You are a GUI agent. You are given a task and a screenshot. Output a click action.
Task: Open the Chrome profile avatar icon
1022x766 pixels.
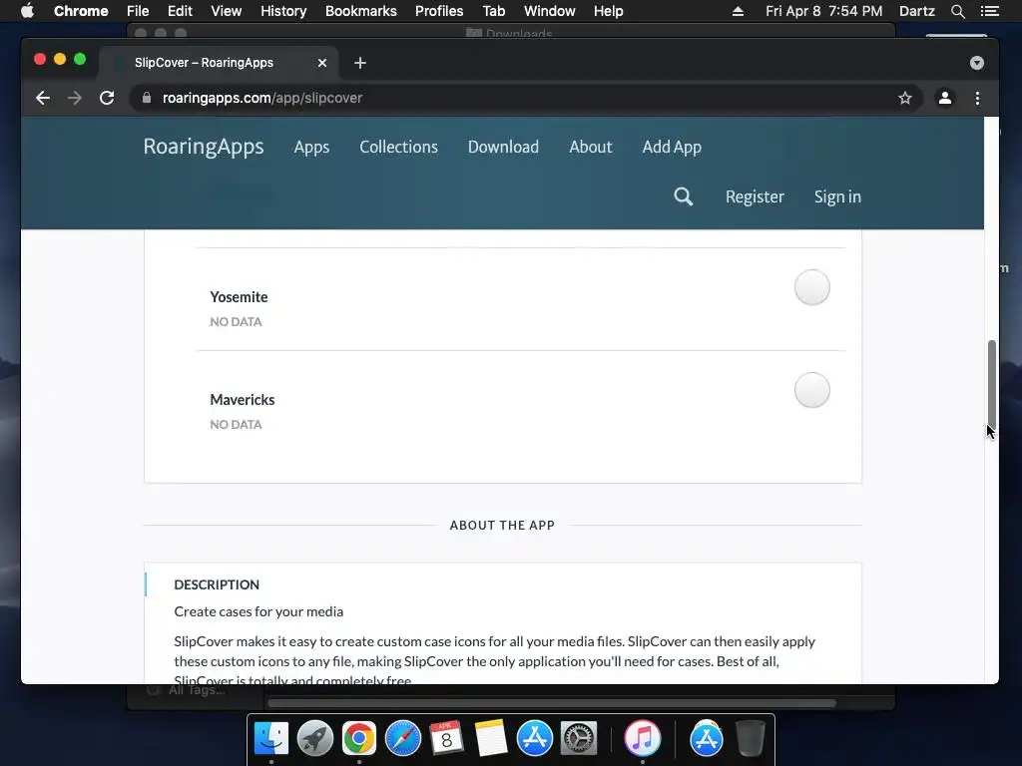pos(944,98)
